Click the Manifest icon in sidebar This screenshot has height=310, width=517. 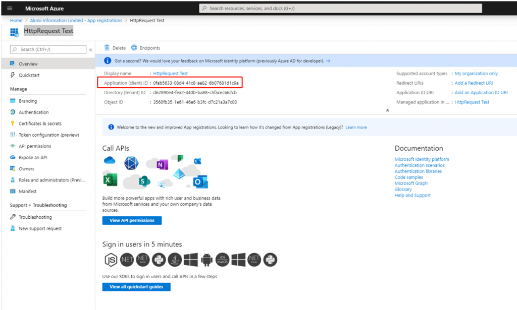point(13,191)
